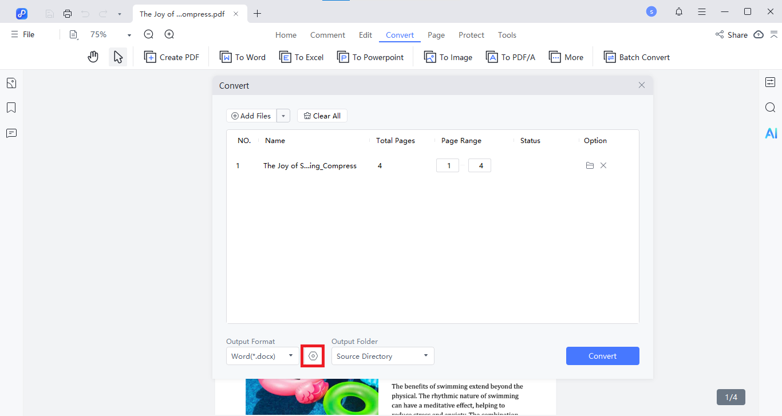Image resolution: width=782 pixels, height=416 pixels.
Task: Open the AI assistant panel
Action: coord(771,133)
